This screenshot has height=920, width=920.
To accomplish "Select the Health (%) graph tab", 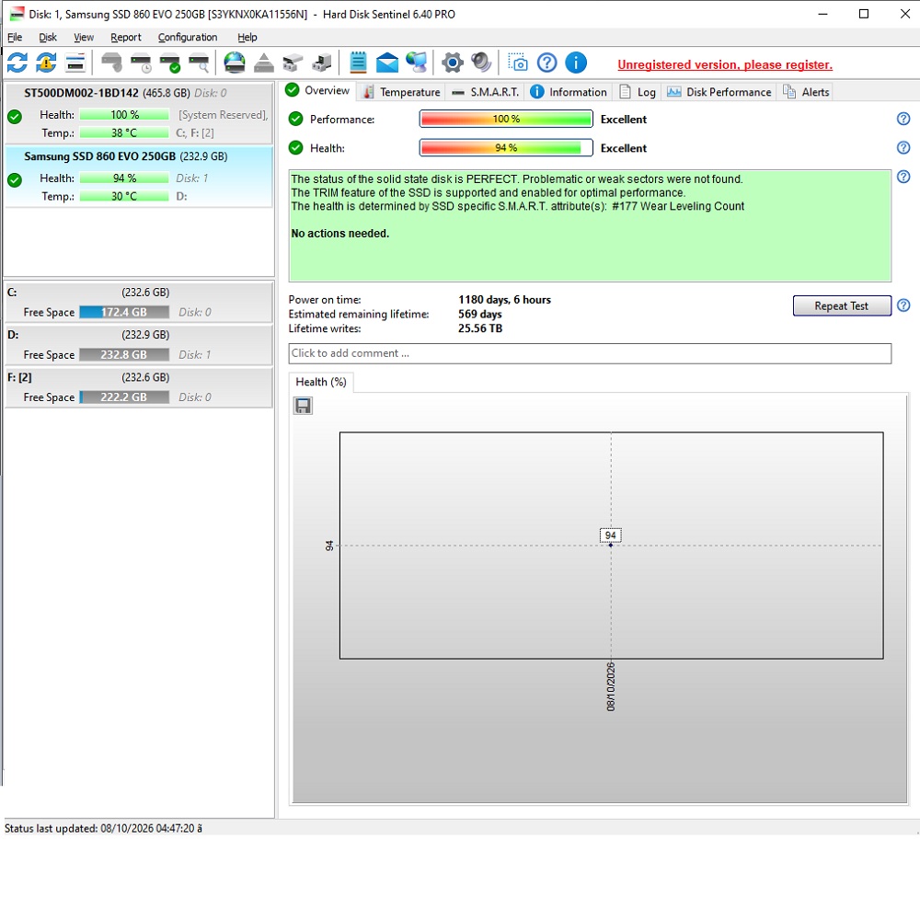I will point(321,382).
